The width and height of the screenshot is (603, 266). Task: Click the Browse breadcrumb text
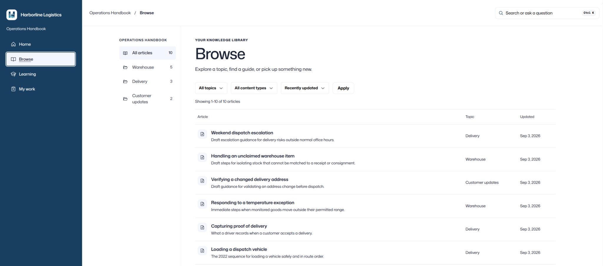click(x=147, y=13)
